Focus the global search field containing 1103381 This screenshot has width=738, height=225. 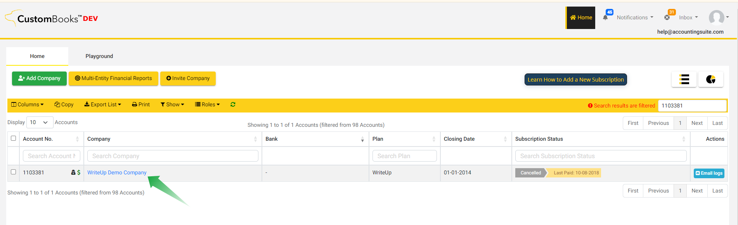(692, 106)
